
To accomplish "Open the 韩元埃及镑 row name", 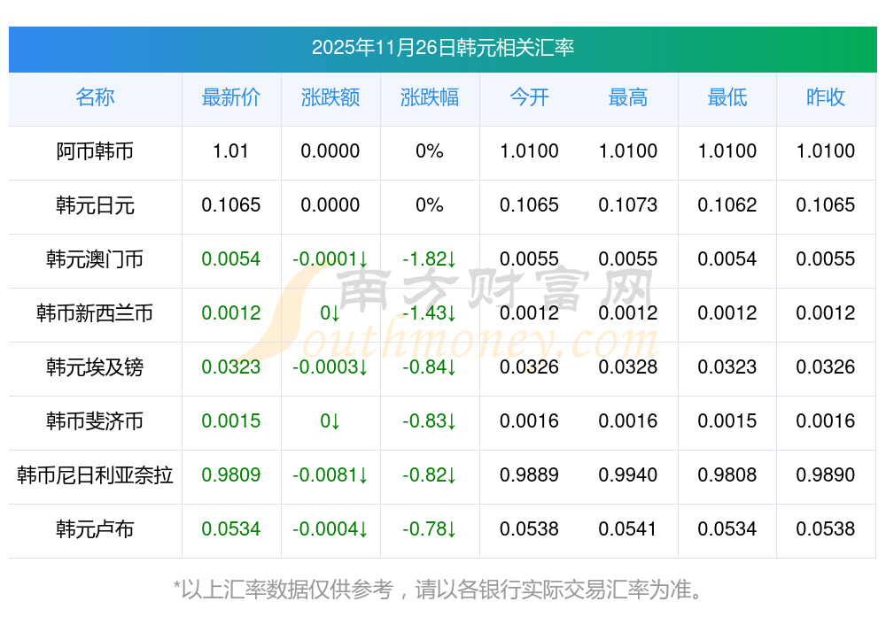I will pyautogui.click(x=95, y=367).
